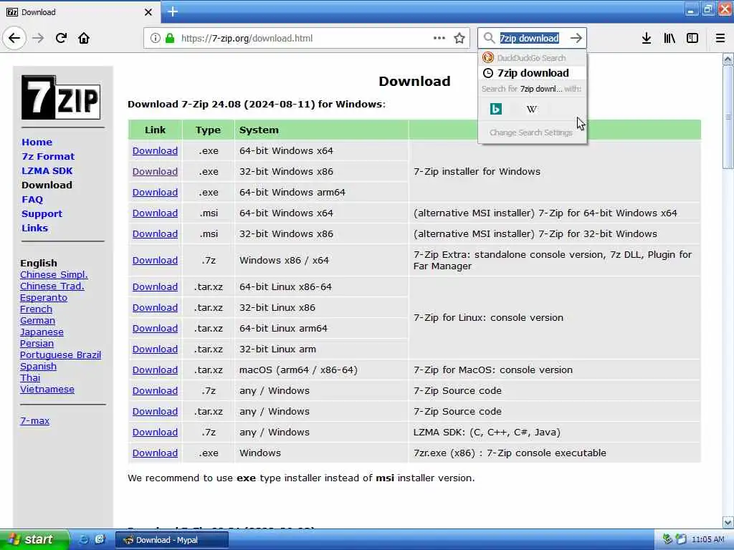The image size is (734, 550).
Task: Show site information icon in address bar
Action: (x=155, y=39)
